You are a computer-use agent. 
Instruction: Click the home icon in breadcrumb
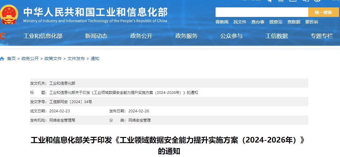tap(2, 58)
